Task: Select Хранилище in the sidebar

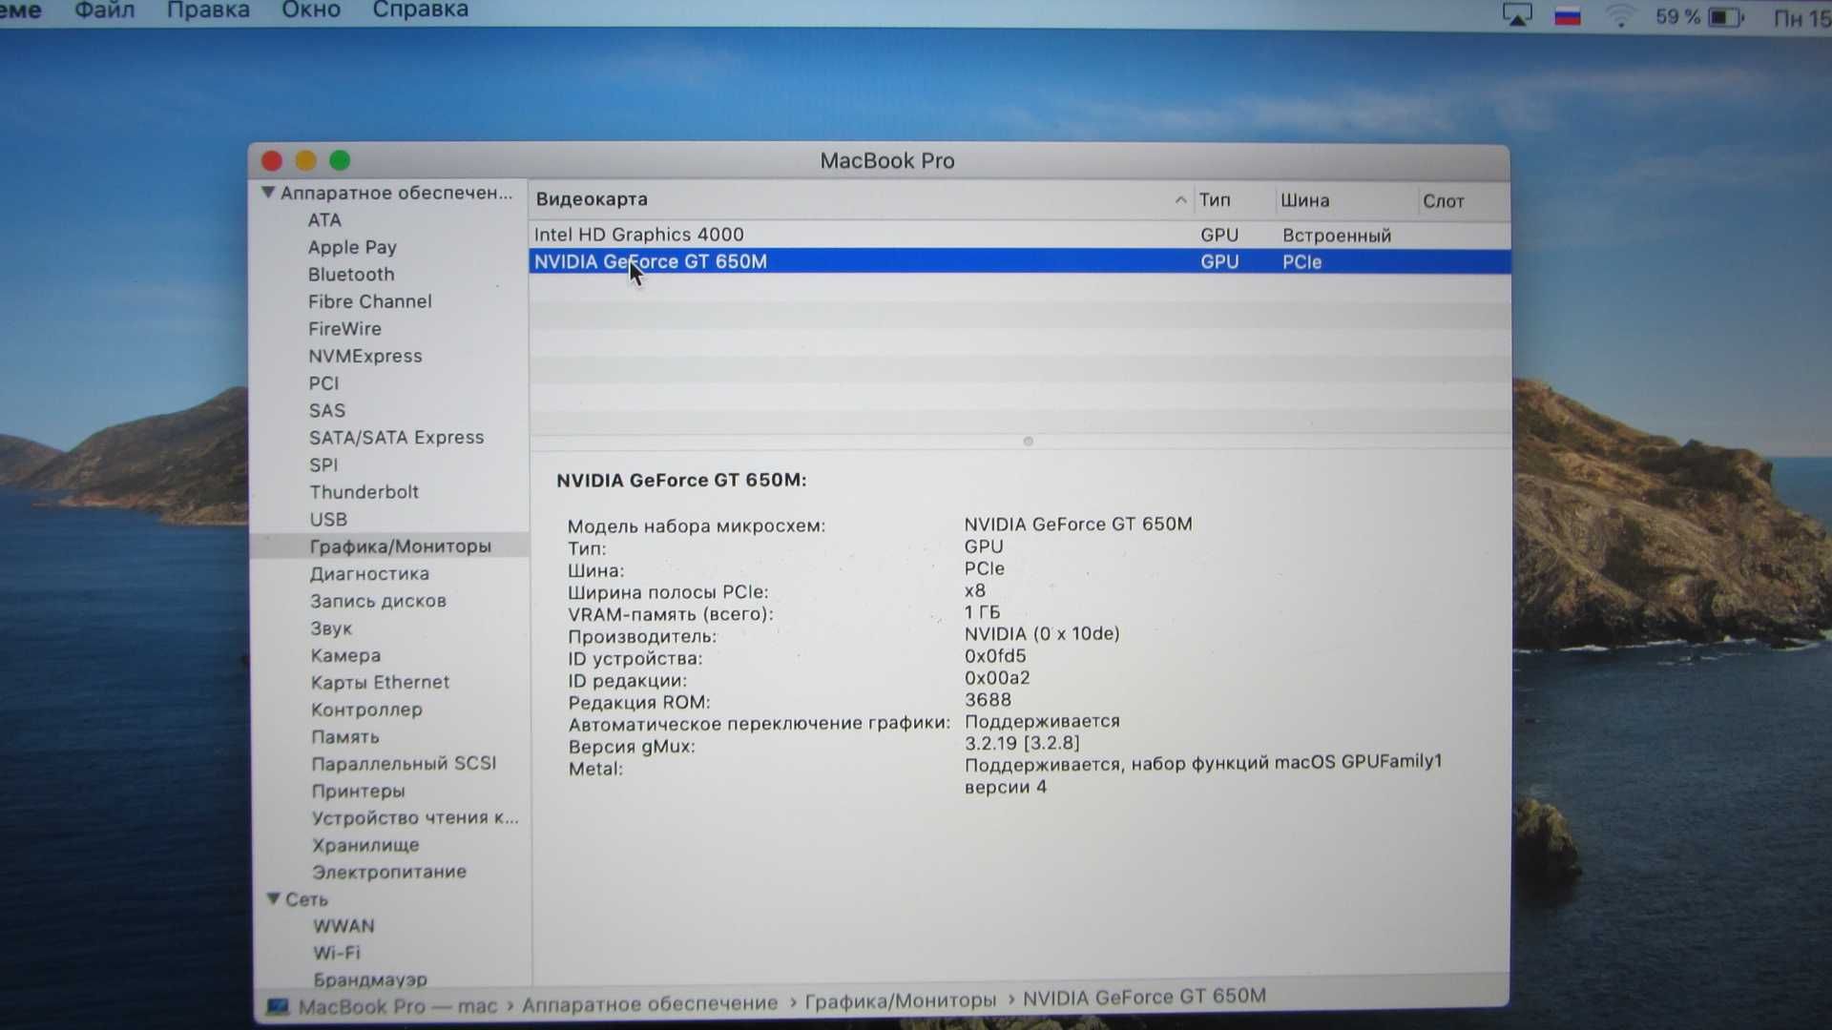Action: coord(365,846)
